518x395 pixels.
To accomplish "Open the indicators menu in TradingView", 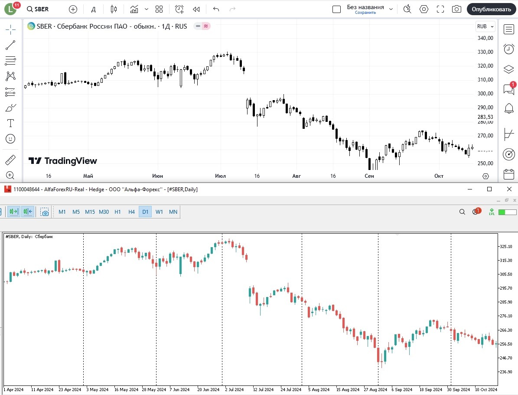I will [134, 9].
